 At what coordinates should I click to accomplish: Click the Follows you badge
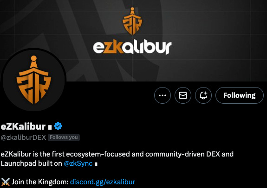(x=64, y=137)
